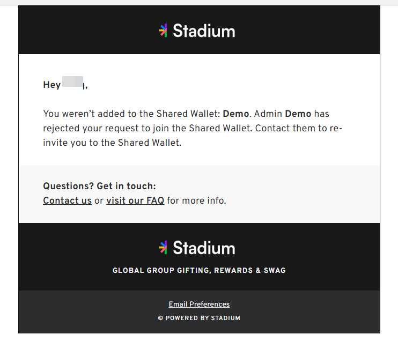Open the Contact us link
Image resolution: width=398 pixels, height=357 pixels.
(x=67, y=200)
